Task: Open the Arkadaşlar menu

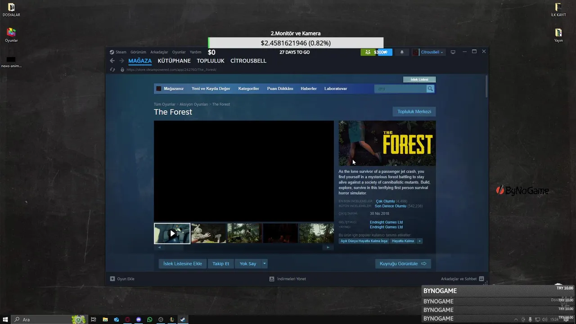Action: (x=159, y=52)
